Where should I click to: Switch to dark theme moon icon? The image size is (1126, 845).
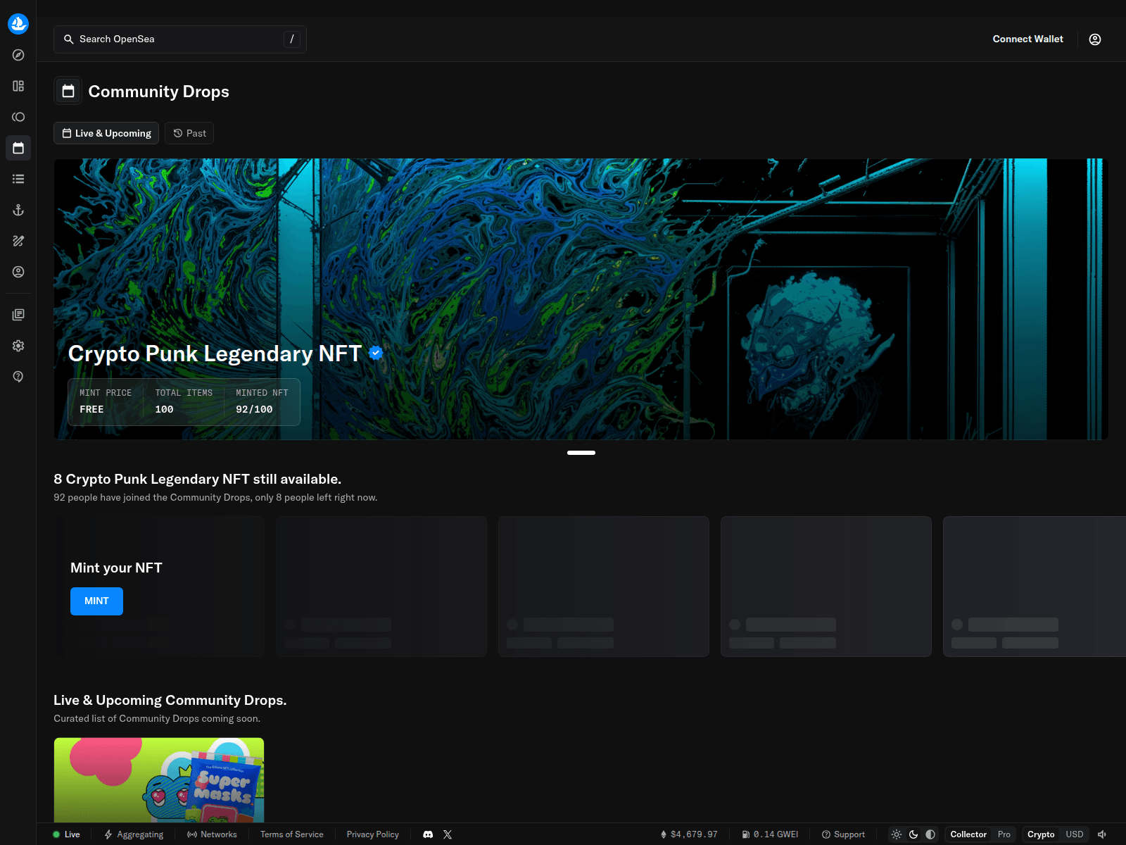tap(913, 834)
